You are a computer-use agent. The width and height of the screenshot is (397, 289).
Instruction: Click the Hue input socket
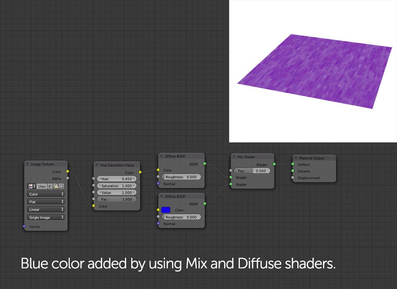pyautogui.click(x=94, y=178)
